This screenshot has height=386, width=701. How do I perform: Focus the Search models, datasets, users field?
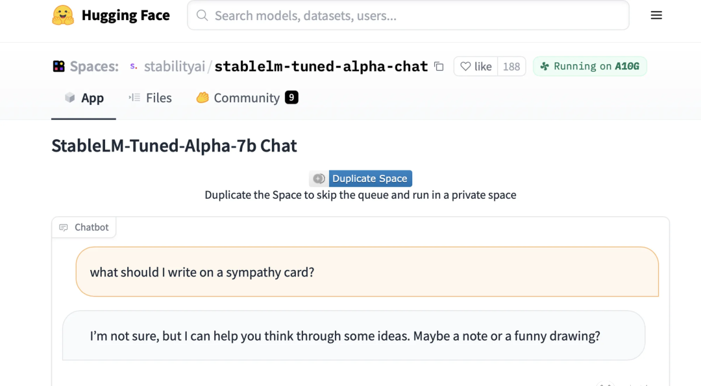tap(408, 16)
